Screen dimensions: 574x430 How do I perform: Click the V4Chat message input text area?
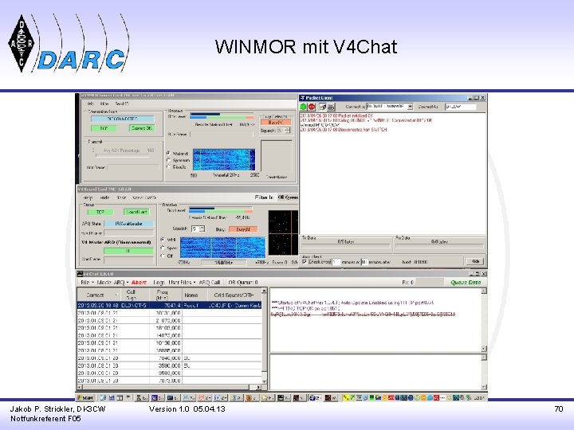[x=375, y=372]
